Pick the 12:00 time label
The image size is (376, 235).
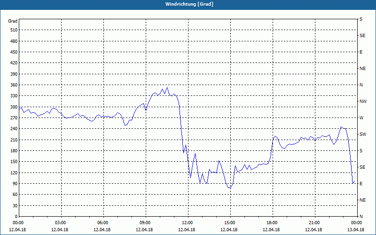188,223
